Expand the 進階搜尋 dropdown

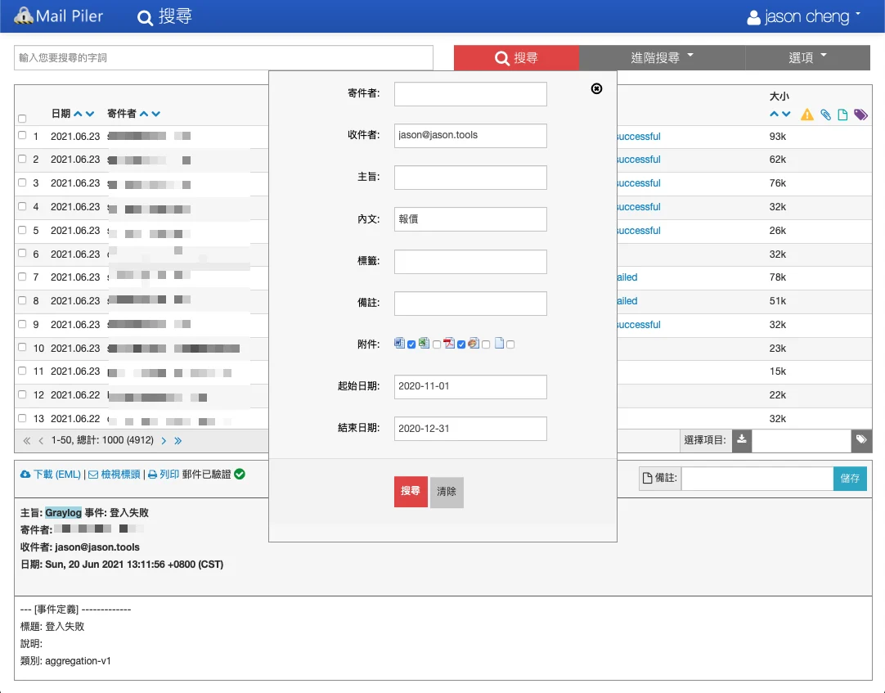(662, 57)
